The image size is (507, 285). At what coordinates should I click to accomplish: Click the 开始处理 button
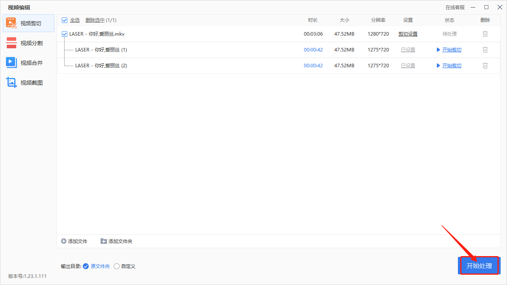click(x=479, y=266)
